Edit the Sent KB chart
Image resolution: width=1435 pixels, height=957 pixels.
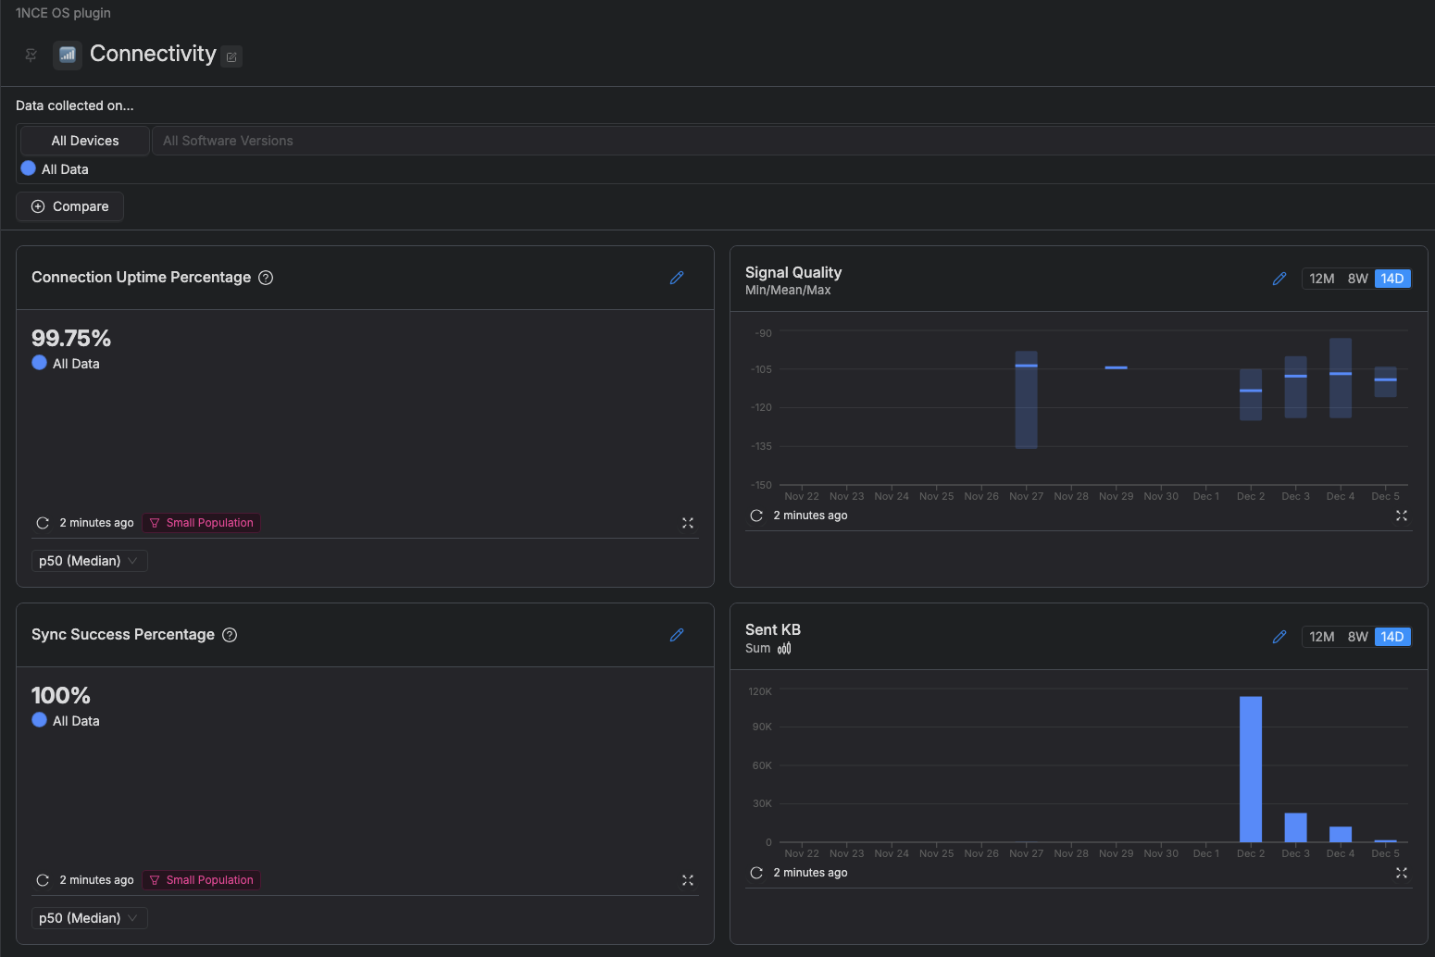1279,637
